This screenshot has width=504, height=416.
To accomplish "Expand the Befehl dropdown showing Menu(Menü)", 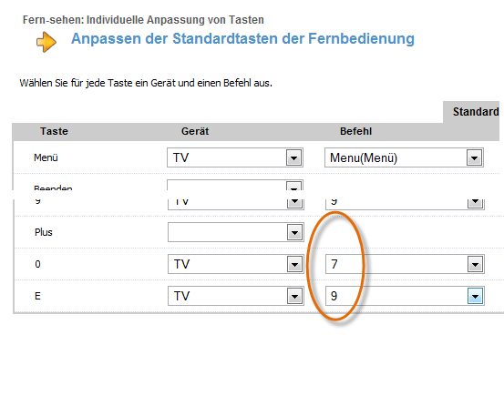I will tap(404, 157).
